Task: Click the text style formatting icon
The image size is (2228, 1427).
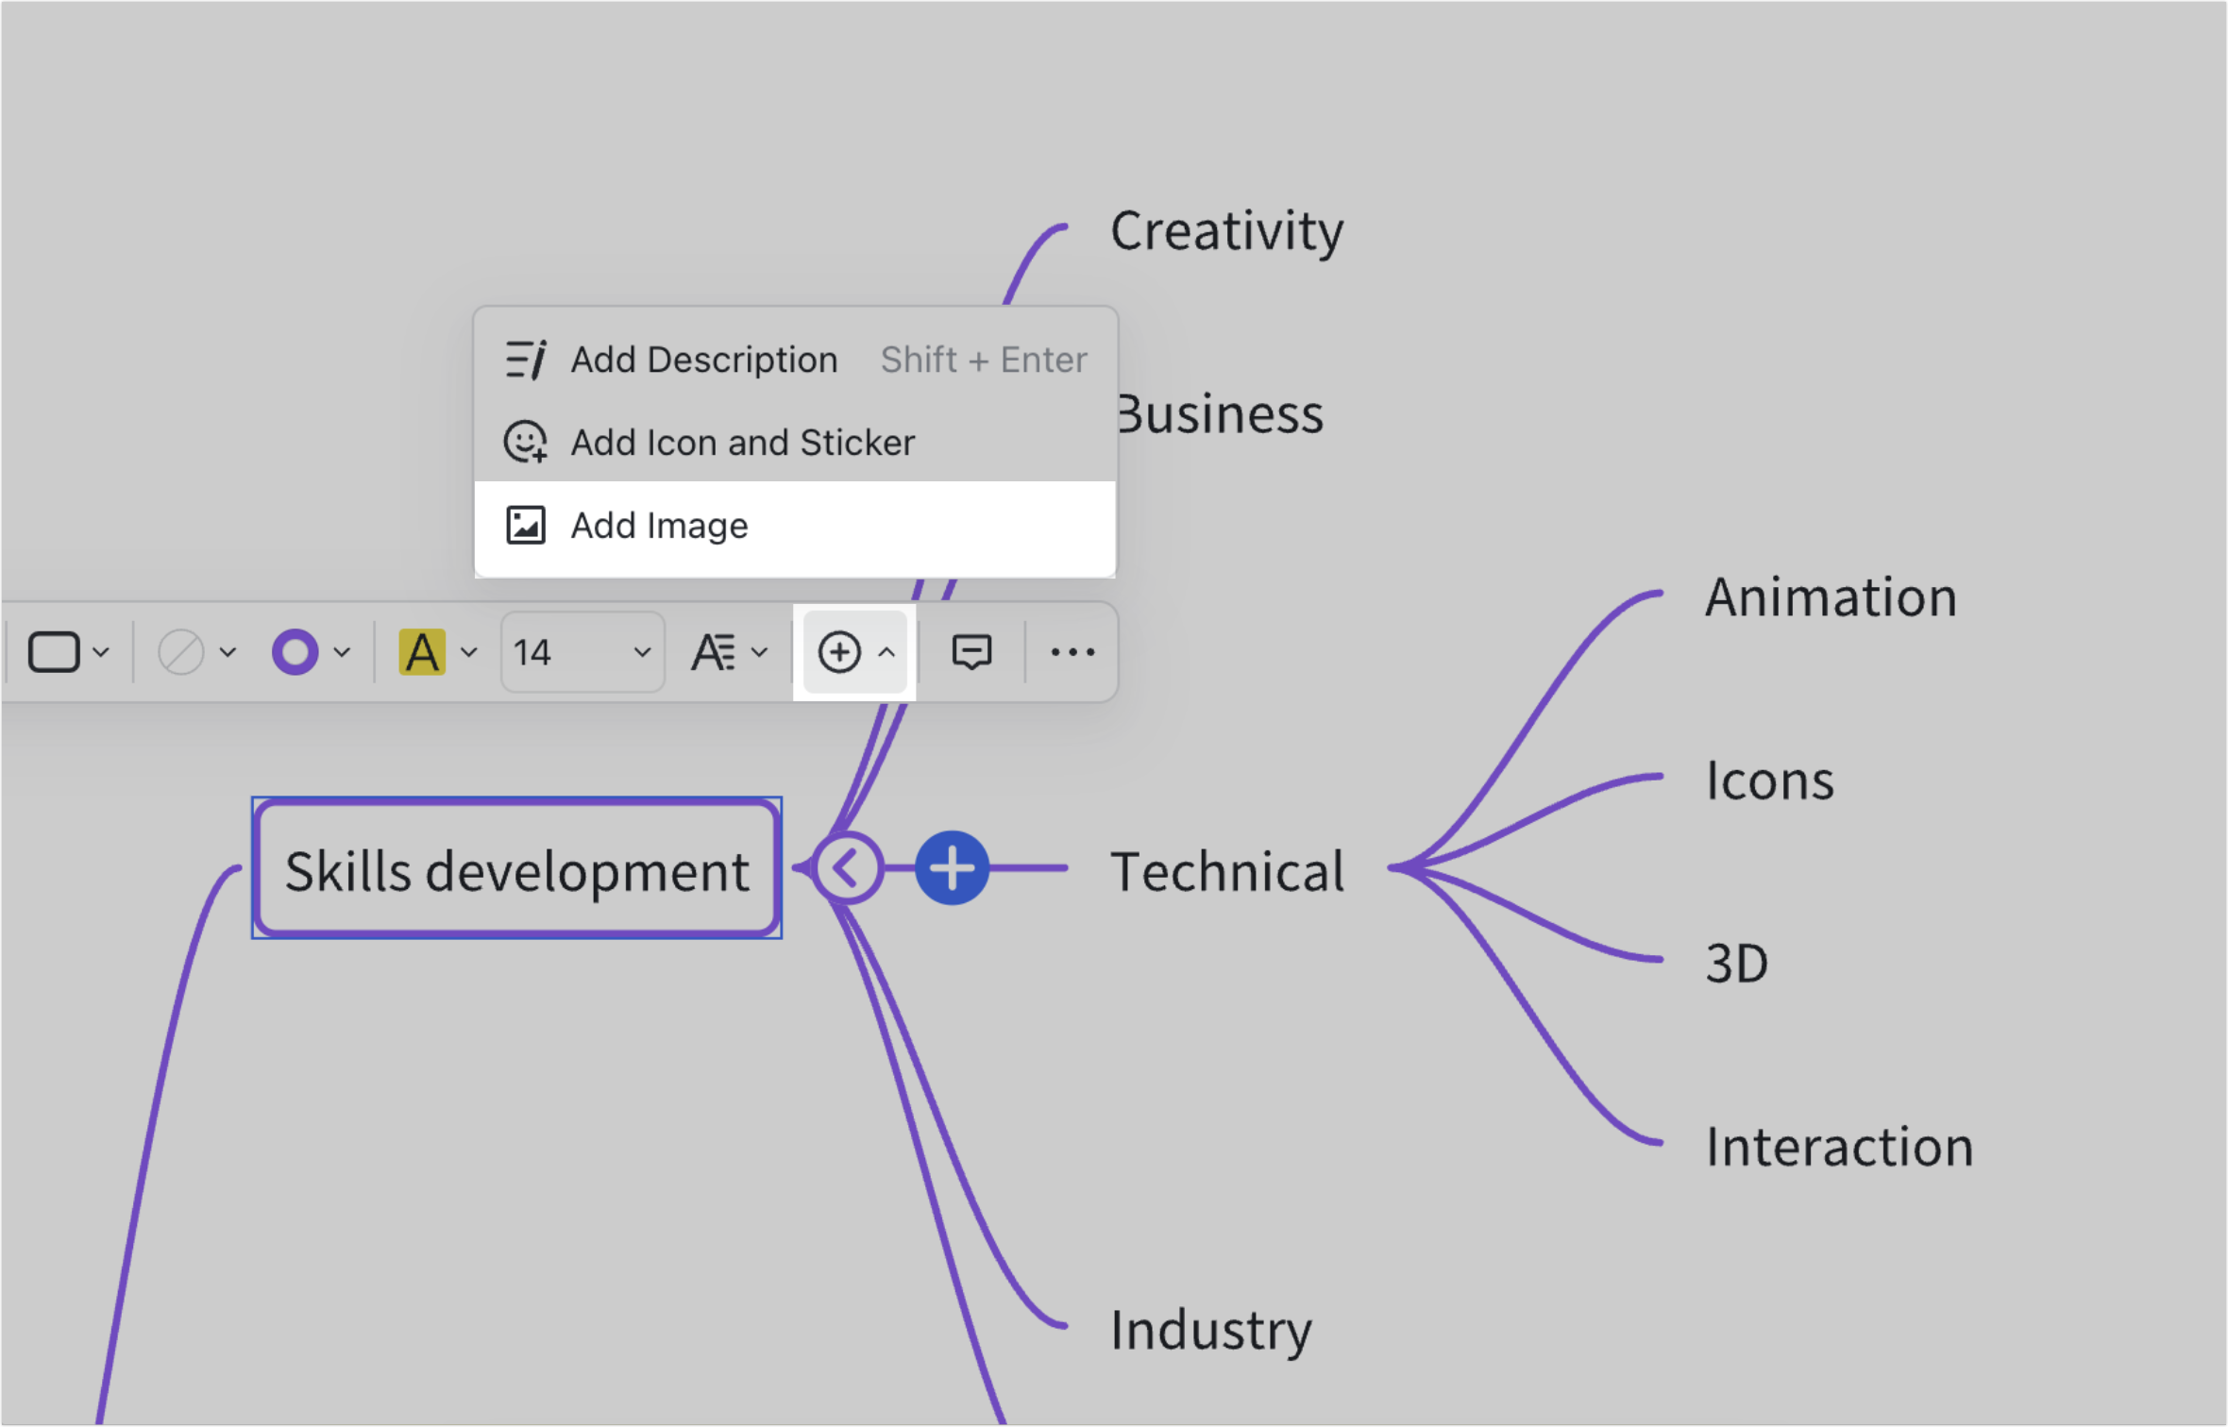Action: coord(713,652)
